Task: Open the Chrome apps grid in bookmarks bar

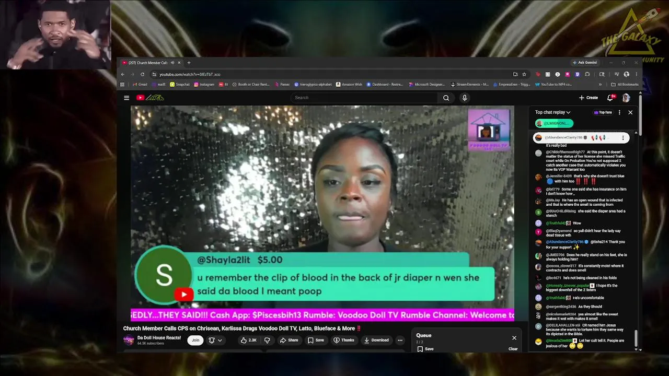Action: [122, 85]
